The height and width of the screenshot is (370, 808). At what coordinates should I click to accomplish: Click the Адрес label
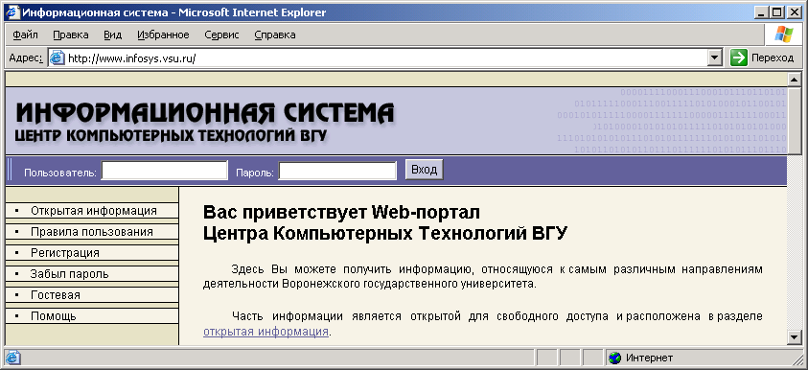click(26, 58)
